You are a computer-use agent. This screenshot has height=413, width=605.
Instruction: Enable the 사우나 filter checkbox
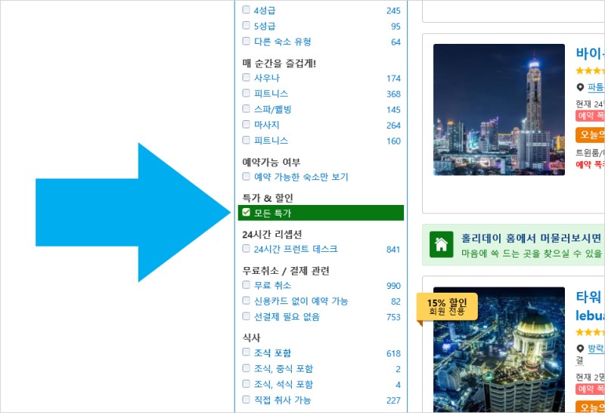(x=247, y=77)
